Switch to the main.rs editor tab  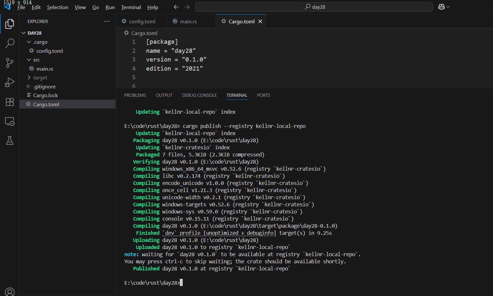point(188,22)
